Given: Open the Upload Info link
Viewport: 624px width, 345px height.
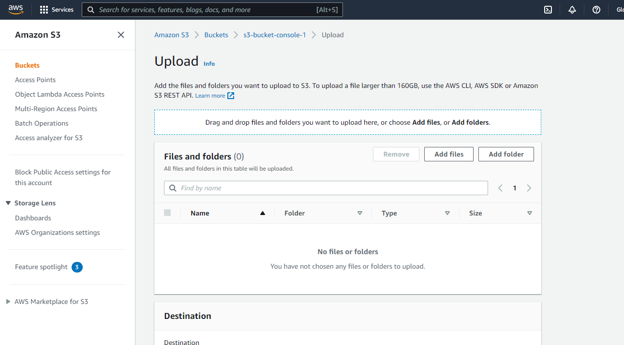Looking at the screenshot, I should [209, 64].
